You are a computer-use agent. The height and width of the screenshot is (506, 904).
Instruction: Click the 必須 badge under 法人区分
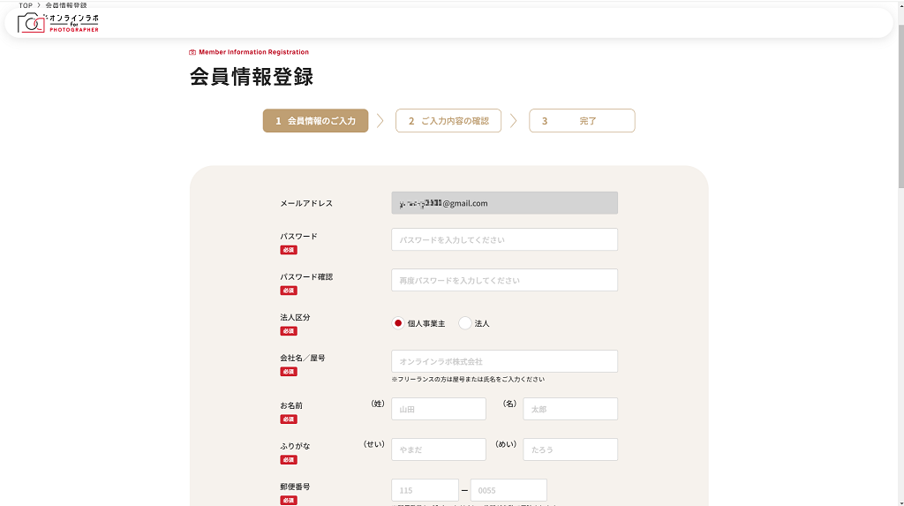(289, 331)
